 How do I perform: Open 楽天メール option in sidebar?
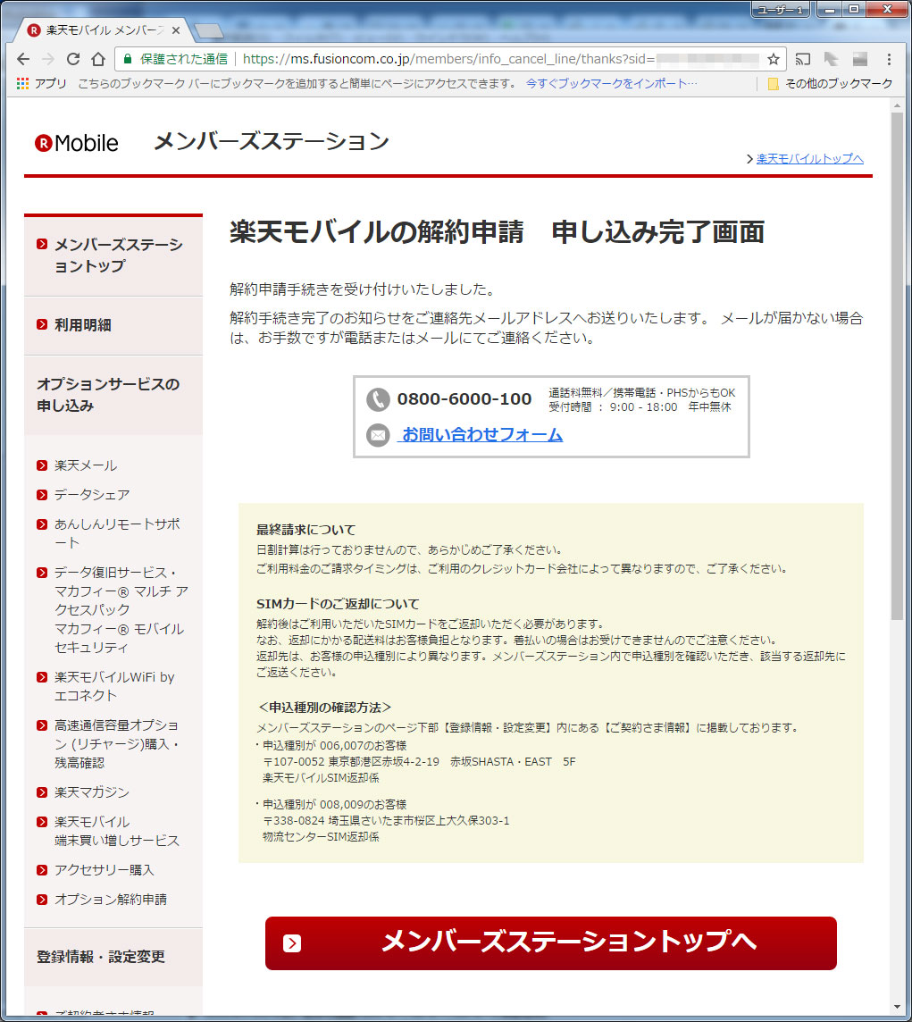(86, 465)
